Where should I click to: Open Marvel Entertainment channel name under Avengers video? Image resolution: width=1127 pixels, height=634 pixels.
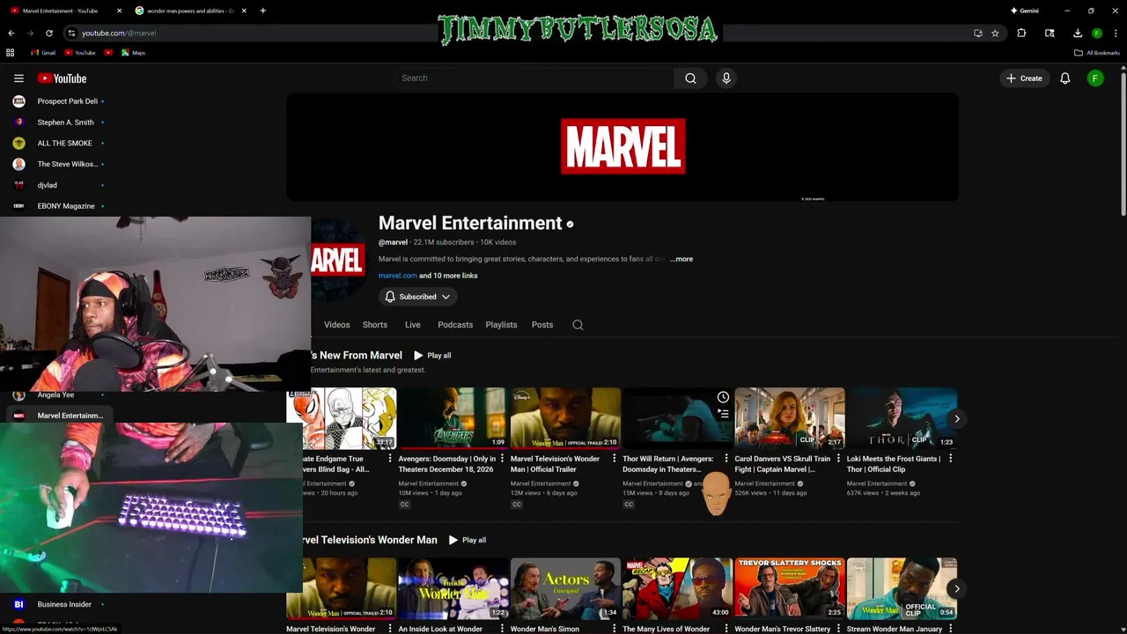(428, 483)
